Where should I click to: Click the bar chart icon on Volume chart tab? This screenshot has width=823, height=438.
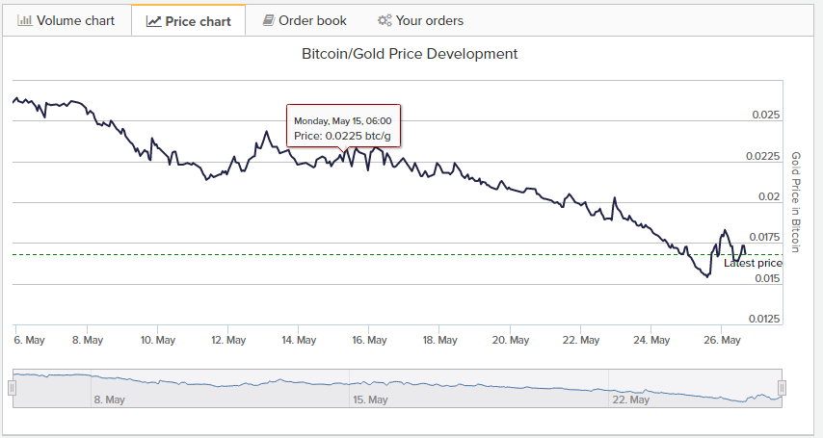pos(25,20)
